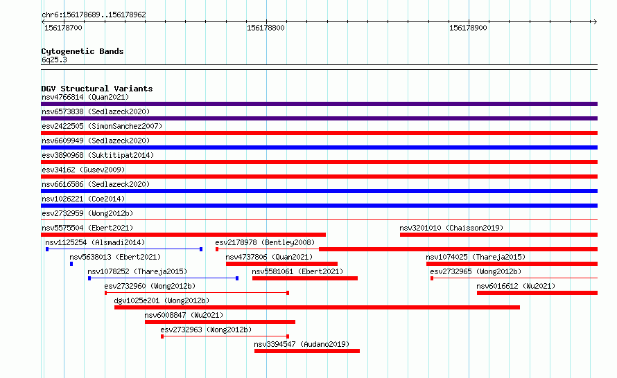Click the 156178900 ruler position label

(x=468, y=28)
